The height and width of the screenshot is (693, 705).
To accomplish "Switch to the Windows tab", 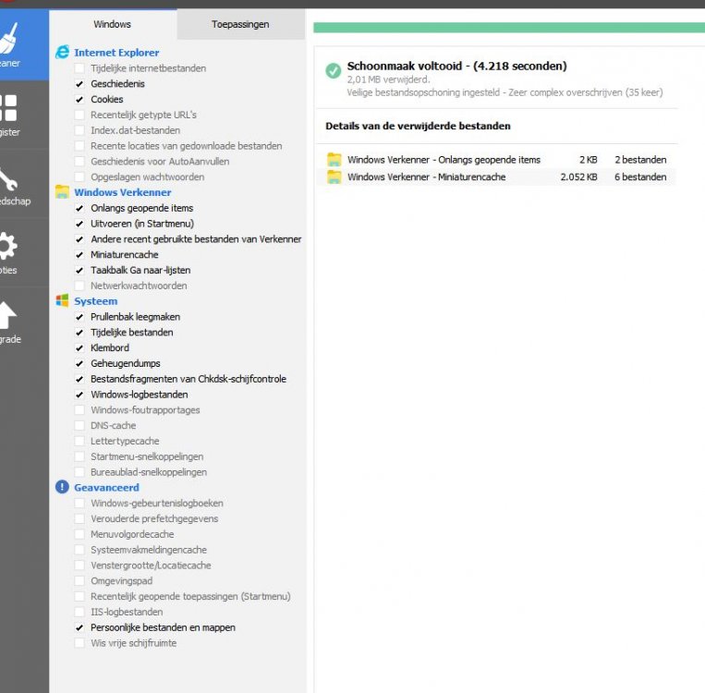I will click(113, 24).
